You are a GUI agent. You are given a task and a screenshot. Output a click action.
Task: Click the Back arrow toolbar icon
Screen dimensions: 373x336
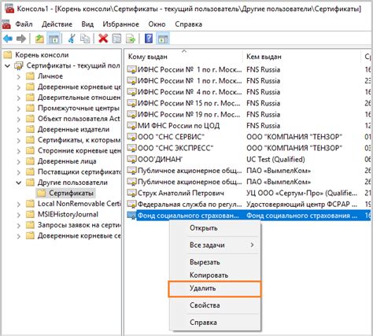click(x=8, y=39)
